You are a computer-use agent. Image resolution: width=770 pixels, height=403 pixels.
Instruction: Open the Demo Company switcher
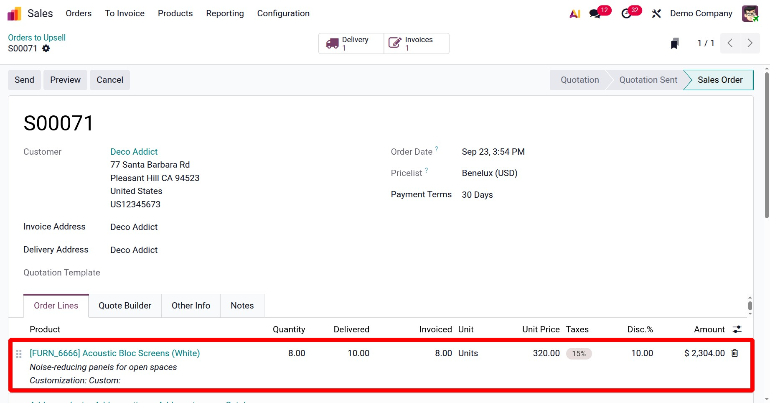point(701,13)
